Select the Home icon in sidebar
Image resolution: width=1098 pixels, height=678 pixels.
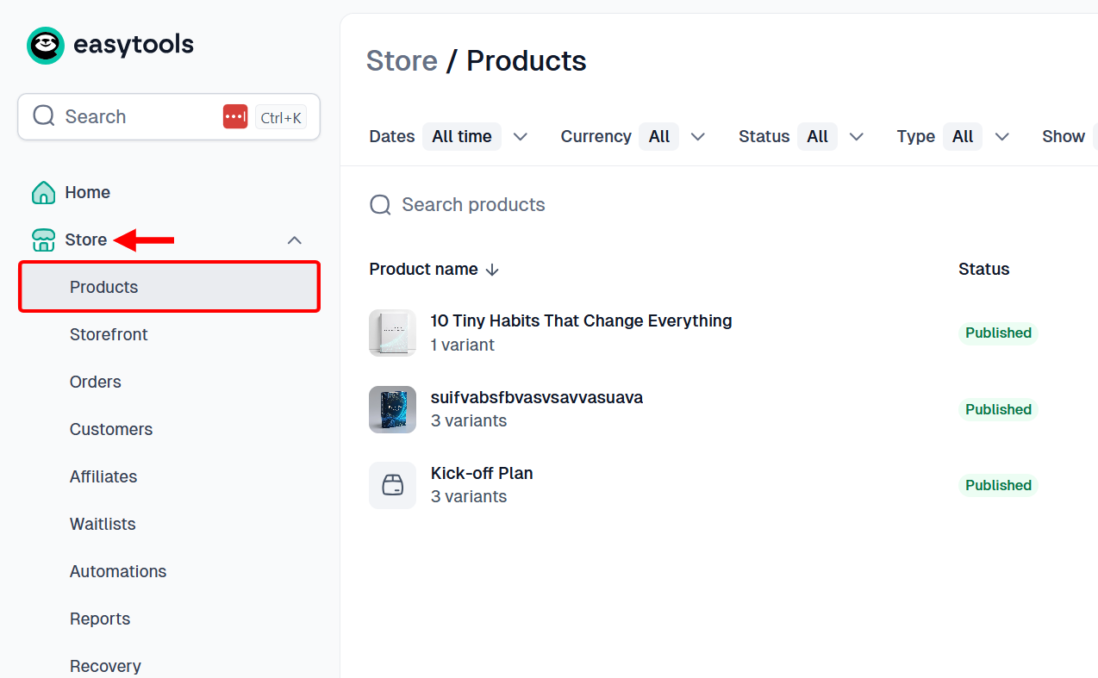pos(43,192)
